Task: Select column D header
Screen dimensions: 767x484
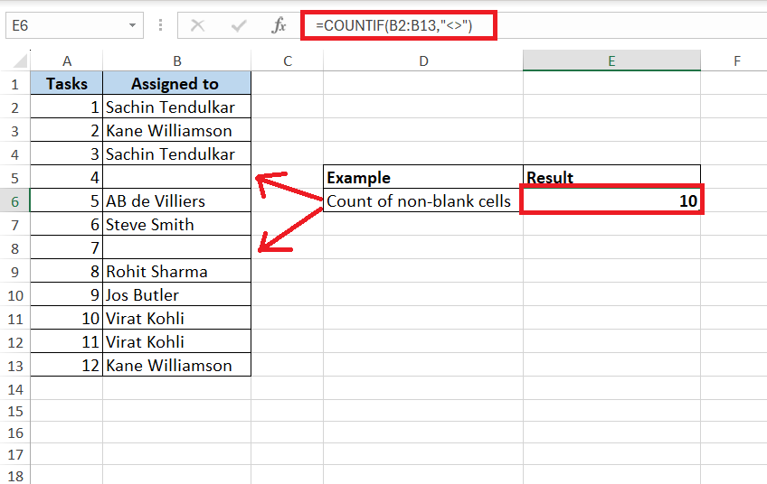Action: pos(423,61)
